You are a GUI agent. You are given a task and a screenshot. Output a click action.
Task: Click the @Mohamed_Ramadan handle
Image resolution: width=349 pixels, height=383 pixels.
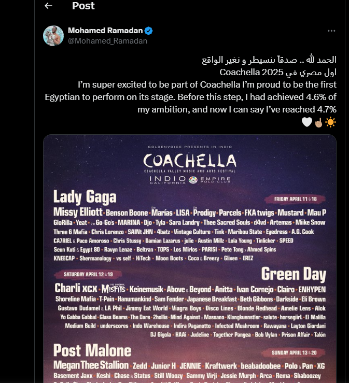(107, 41)
